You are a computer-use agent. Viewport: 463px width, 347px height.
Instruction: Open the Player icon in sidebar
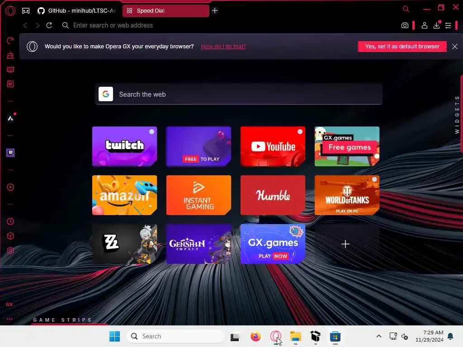point(10,187)
